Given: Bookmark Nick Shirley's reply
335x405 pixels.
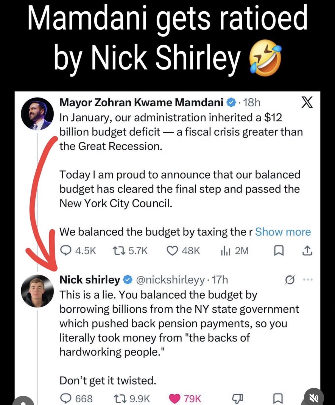Looking at the screenshot, I should coord(278,399).
